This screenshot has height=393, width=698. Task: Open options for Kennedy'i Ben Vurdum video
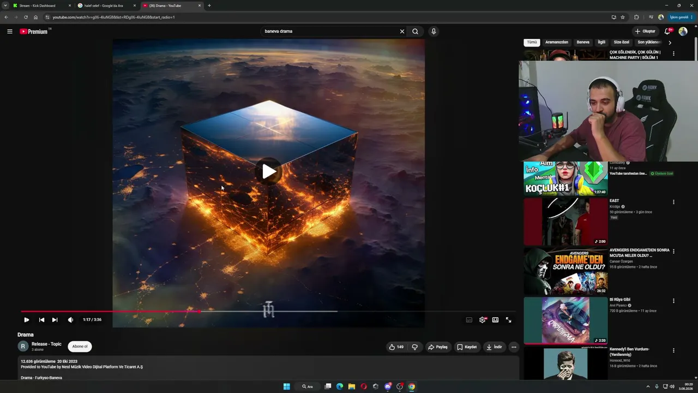[x=673, y=350]
